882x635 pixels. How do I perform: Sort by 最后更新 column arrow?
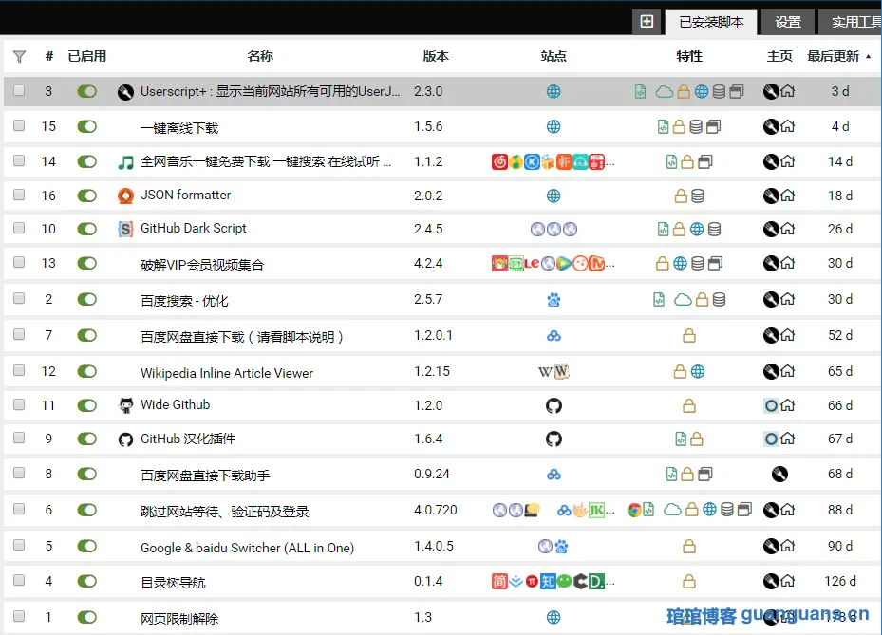coord(869,56)
